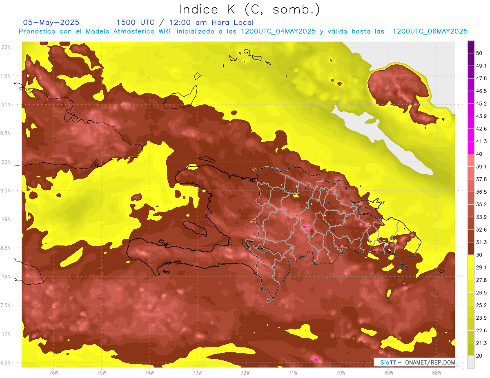Click the colorbar value '40'
The height and width of the screenshot is (378, 490).
(x=479, y=154)
